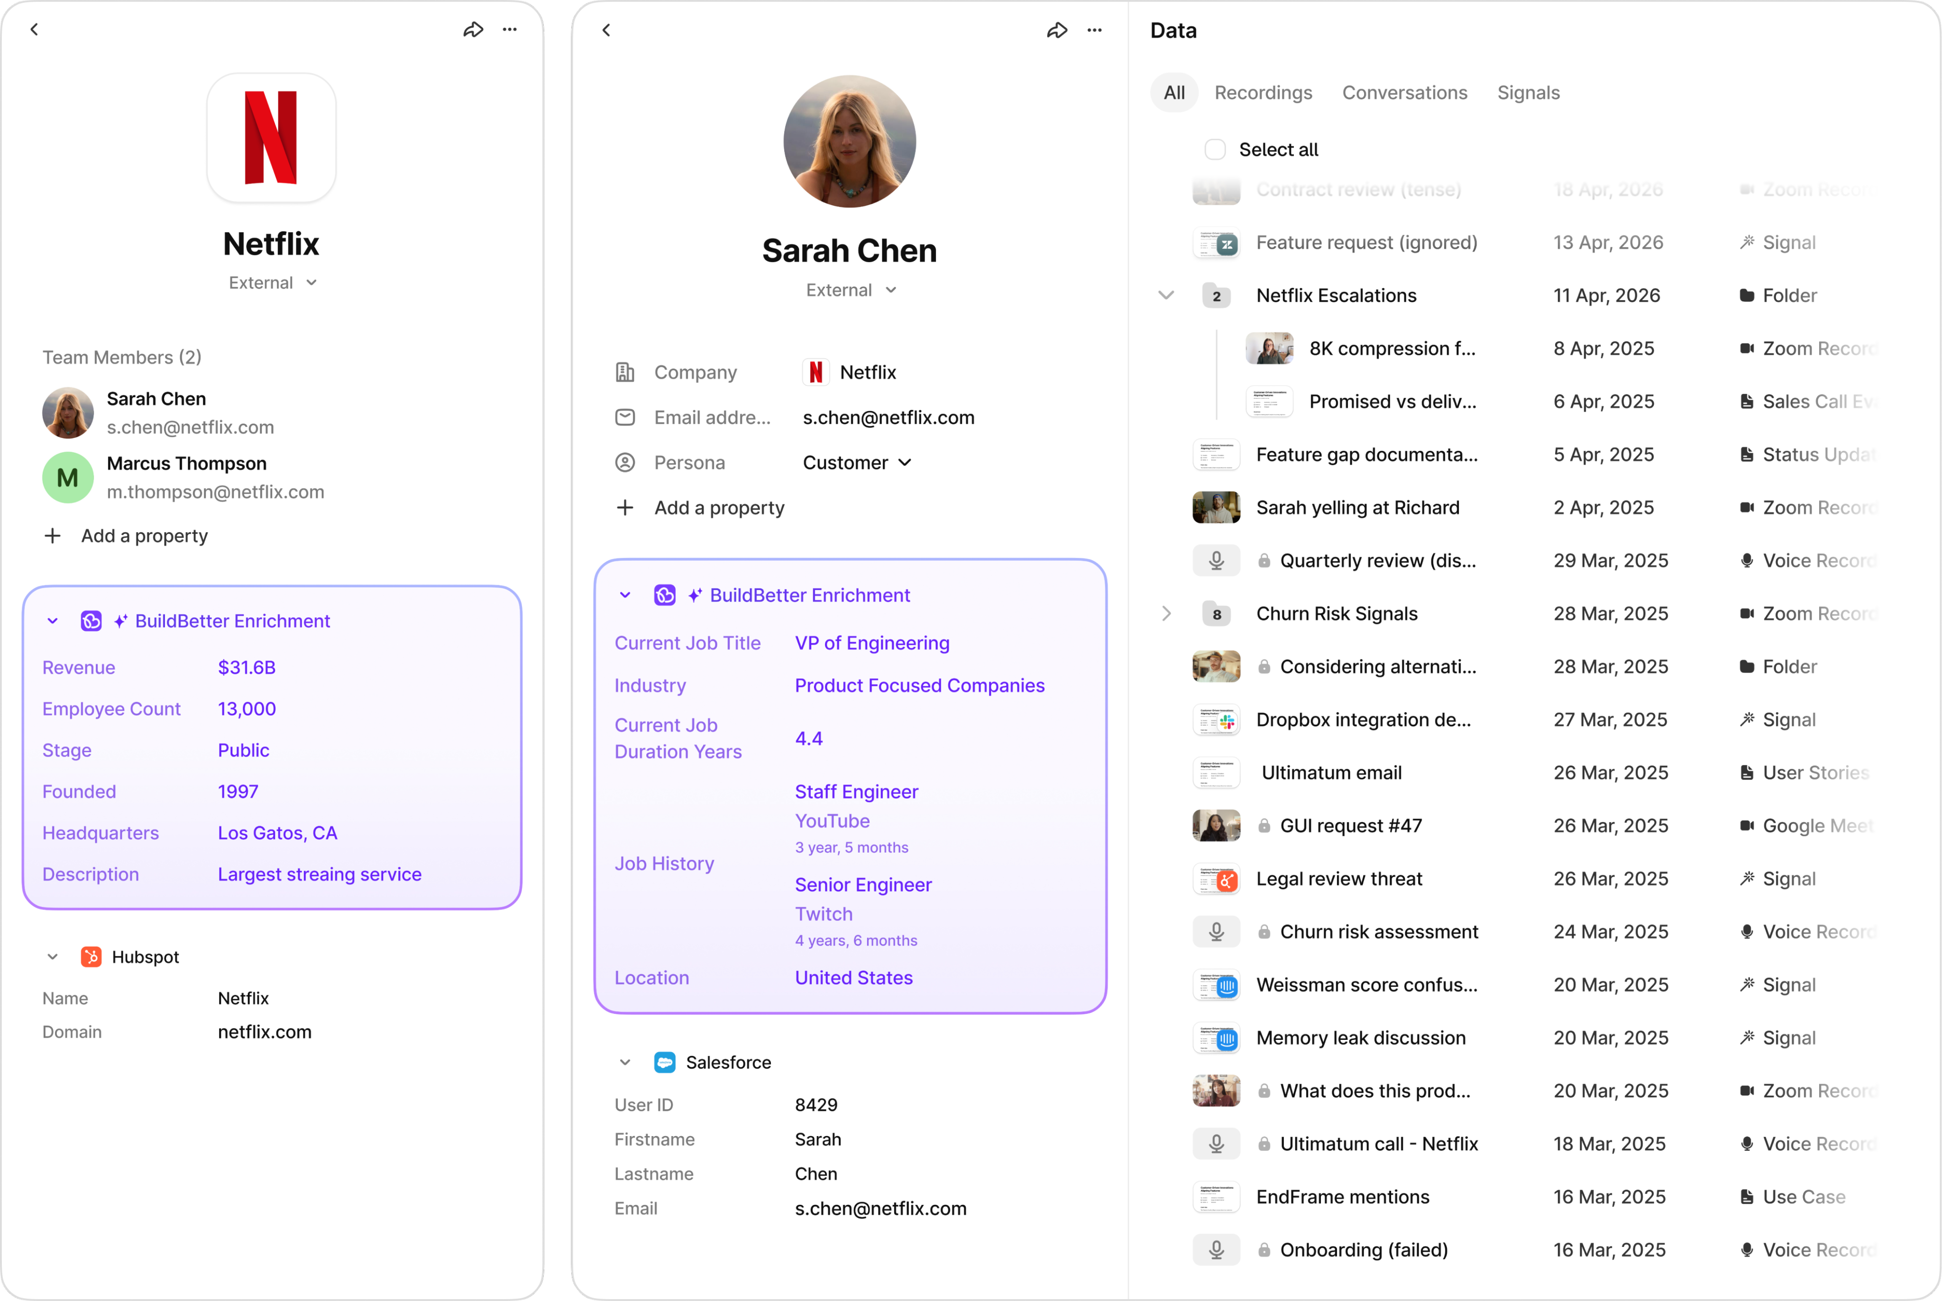Open the Persona Customer dropdown
The width and height of the screenshot is (1942, 1301).
(x=857, y=462)
